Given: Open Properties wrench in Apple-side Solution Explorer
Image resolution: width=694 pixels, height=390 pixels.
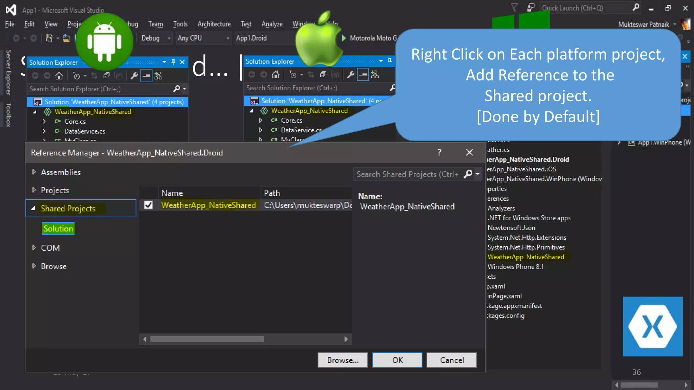Looking at the screenshot, I should click(351, 75).
